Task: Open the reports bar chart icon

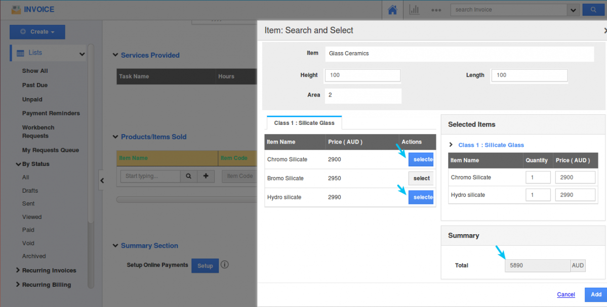Action: click(414, 10)
